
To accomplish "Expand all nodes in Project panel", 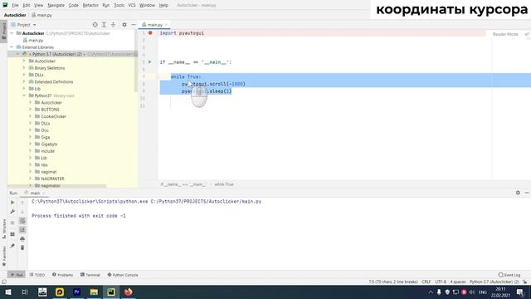I will tap(104, 25).
